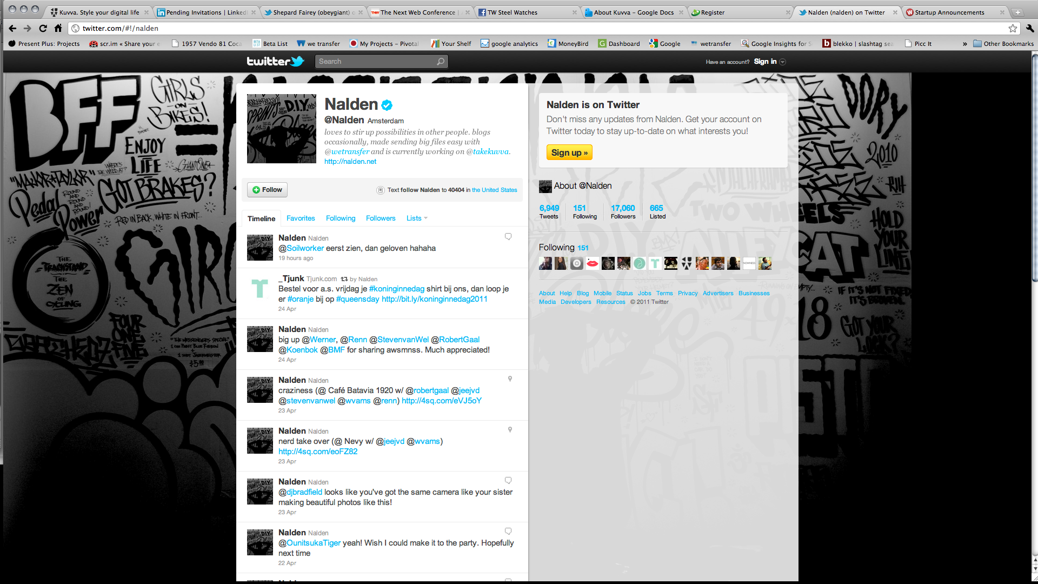
Task: Click the location pin on Nevy tweet
Action: (x=510, y=430)
